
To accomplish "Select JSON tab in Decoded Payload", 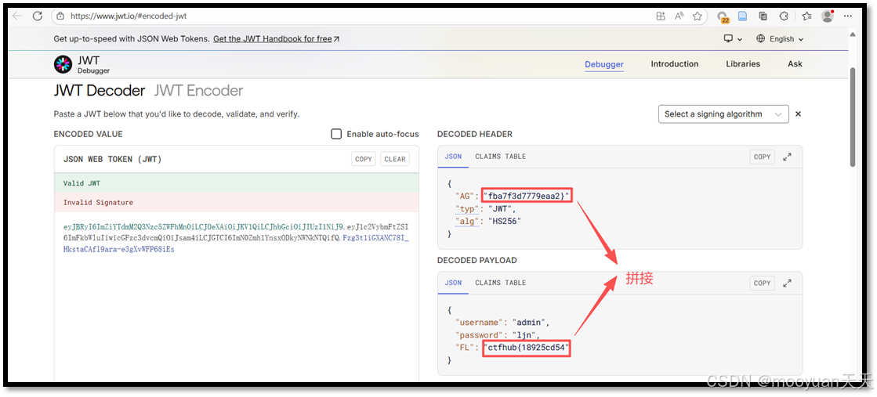I will point(453,283).
